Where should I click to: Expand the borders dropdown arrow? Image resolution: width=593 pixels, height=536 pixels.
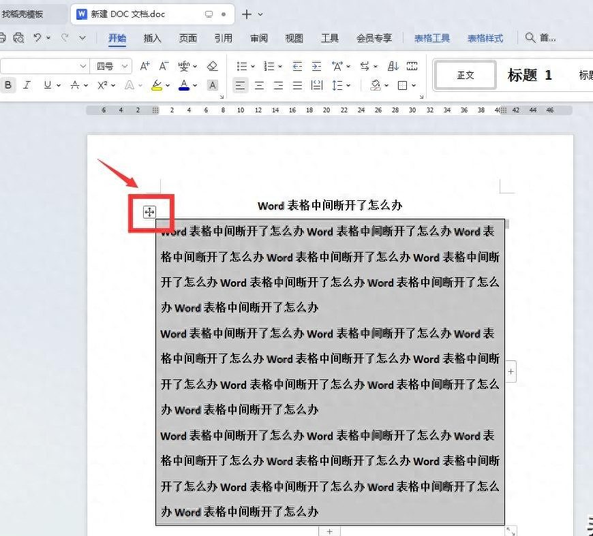pyautogui.click(x=414, y=86)
